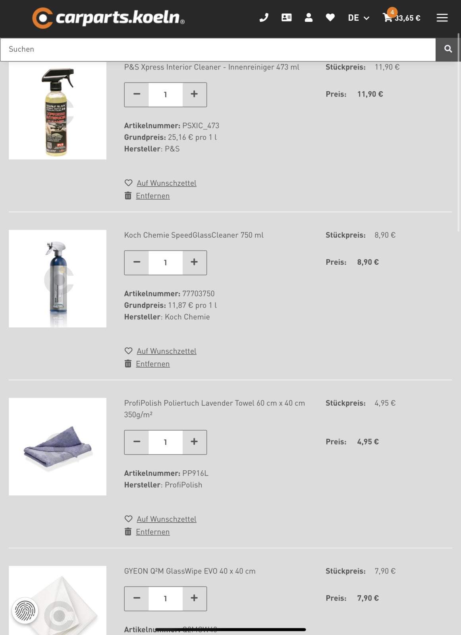The width and height of the screenshot is (461, 635).
Task: Open the Koch Chemie SpeedGlassCleaner product thumbnail
Action: (x=58, y=279)
